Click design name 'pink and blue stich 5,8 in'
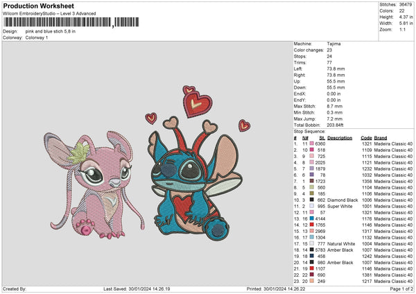 point(51,31)
